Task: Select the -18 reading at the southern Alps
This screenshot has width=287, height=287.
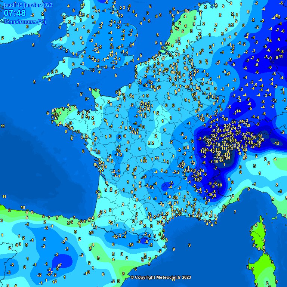Action: pos(219,185)
